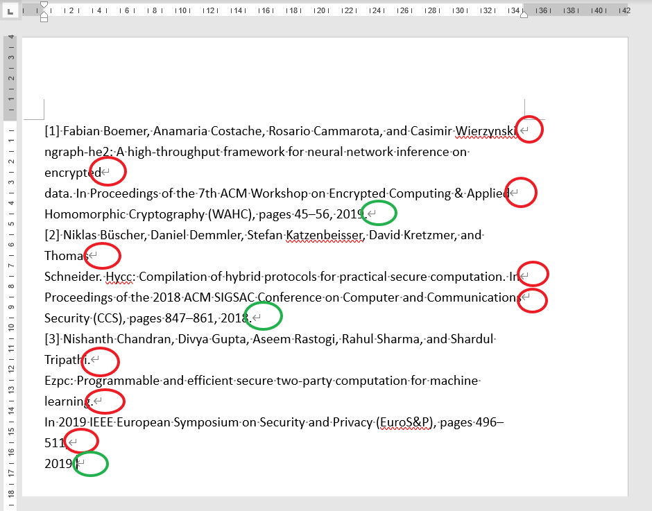The image size is (652, 511).
Task: Select the first line indent marker on ruler
Action: tap(44, 5)
